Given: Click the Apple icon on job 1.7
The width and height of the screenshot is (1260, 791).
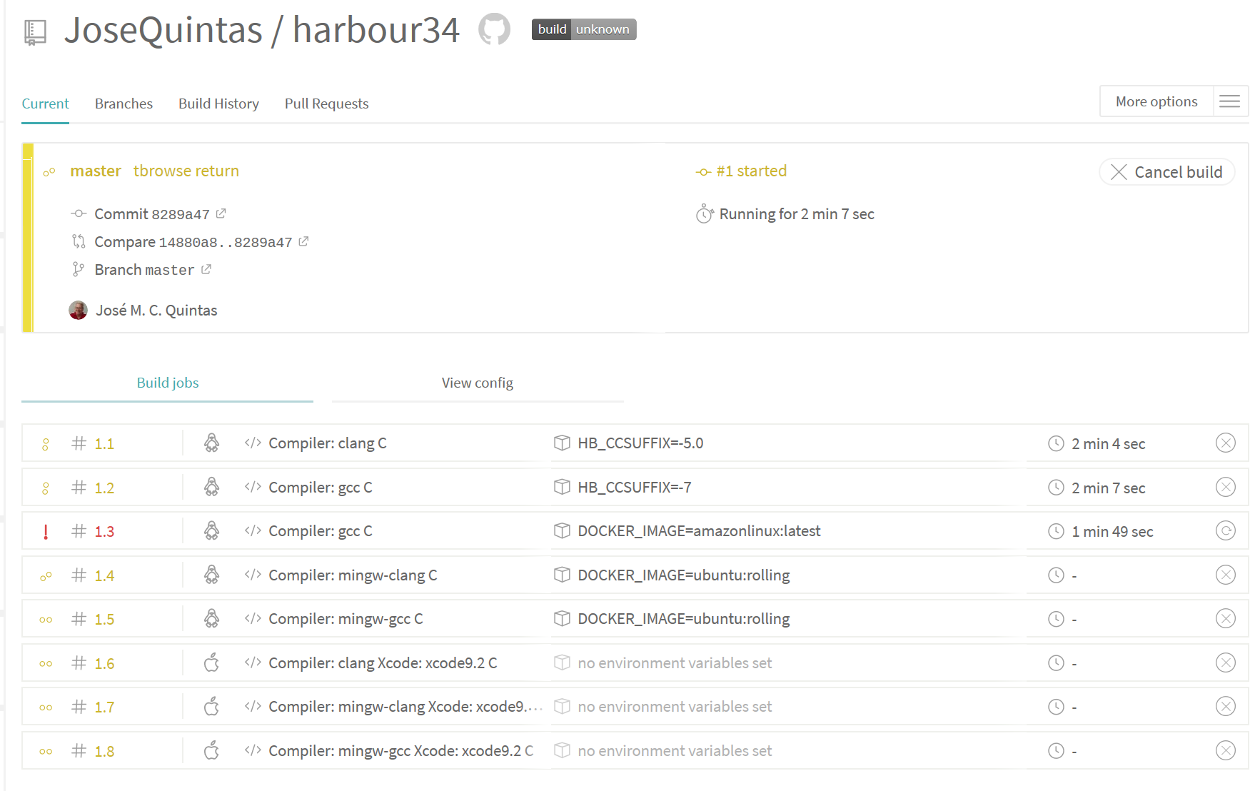Looking at the screenshot, I should pyautogui.click(x=211, y=707).
